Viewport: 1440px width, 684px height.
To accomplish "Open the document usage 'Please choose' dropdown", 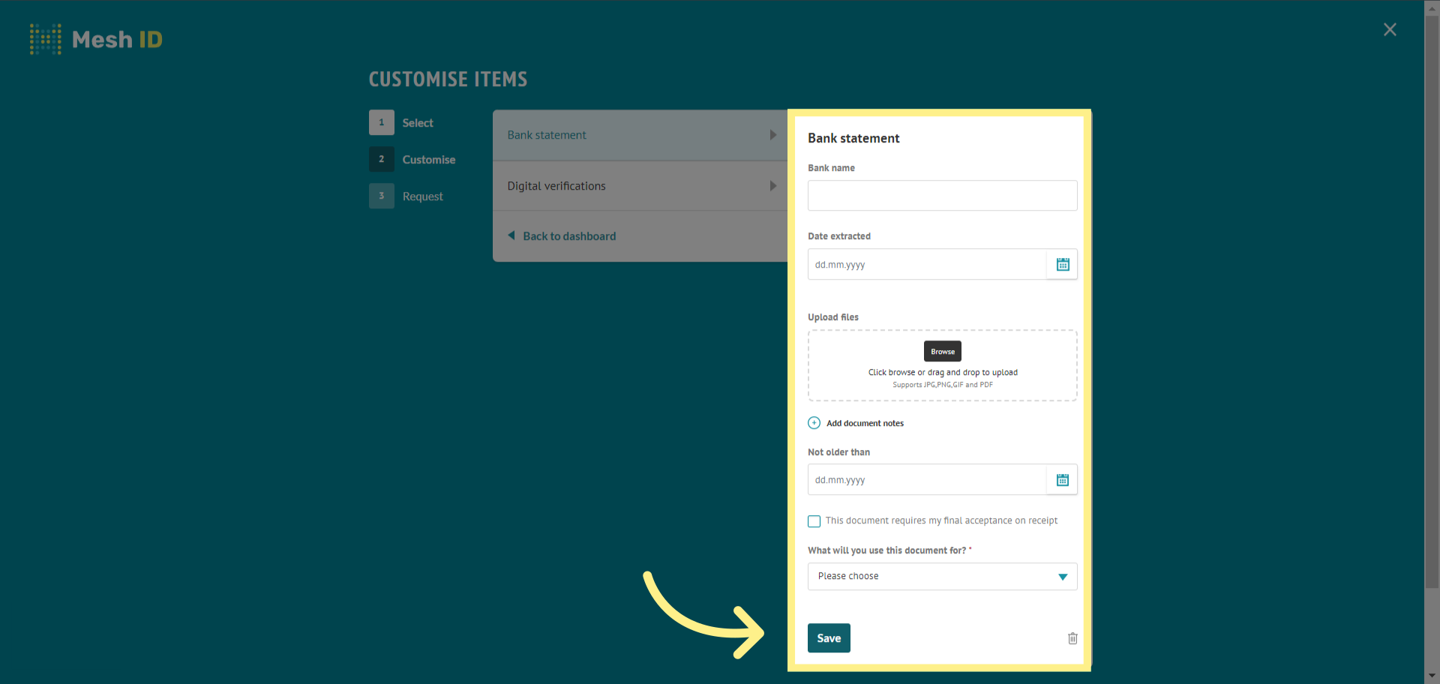I will [942, 576].
